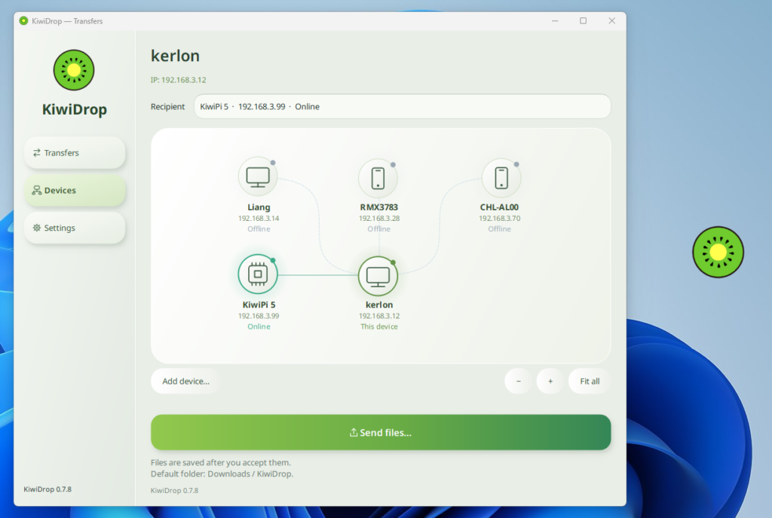Click the 192.168.3.70 address under CHL-AL00
The height and width of the screenshot is (518, 772).
(x=499, y=218)
